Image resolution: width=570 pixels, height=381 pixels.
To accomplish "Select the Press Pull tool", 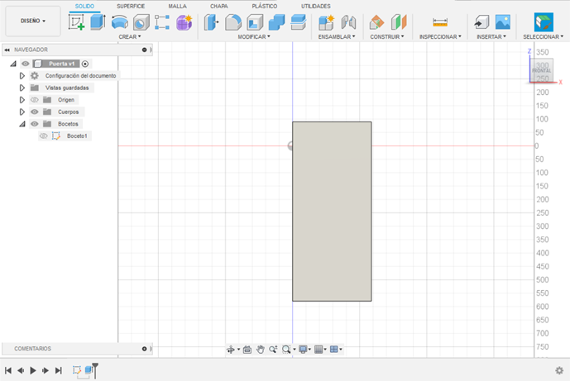I will pyautogui.click(x=211, y=22).
